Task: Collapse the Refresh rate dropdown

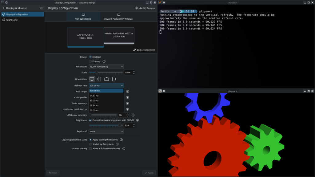Action: click(106, 86)
